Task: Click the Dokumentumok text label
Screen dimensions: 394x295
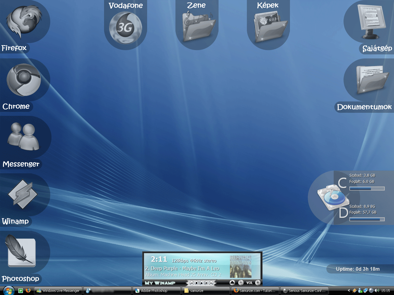Action: (x=364, y=107)
